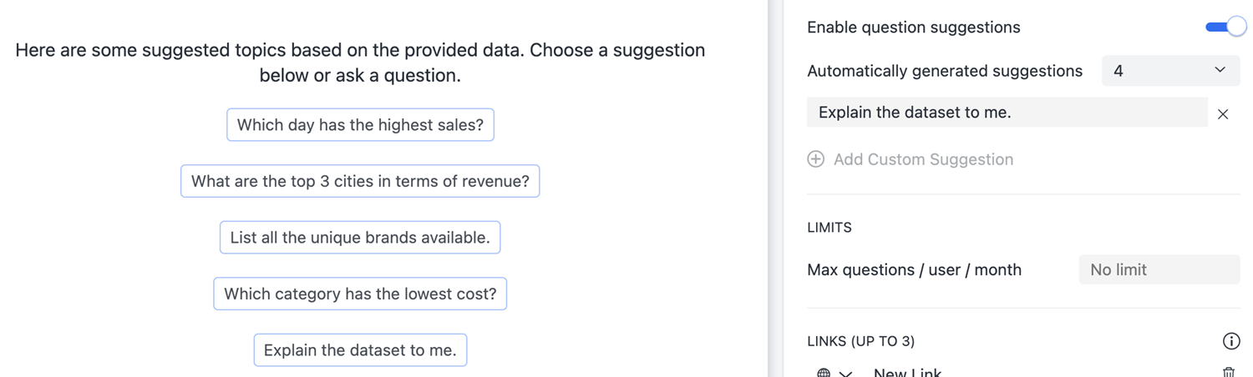
Task: Click the "Enable question suggestions" label
Action: point(913,28)
